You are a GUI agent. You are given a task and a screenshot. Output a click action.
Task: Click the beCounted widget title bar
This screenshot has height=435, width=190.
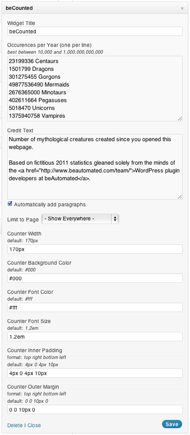pos(95,8)
